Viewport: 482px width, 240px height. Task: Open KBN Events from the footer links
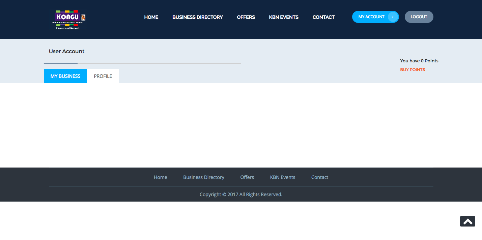tap(283, 177)
